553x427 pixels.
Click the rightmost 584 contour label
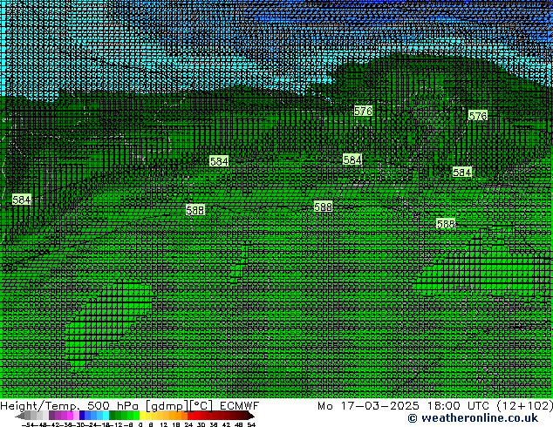click(461, 173)
